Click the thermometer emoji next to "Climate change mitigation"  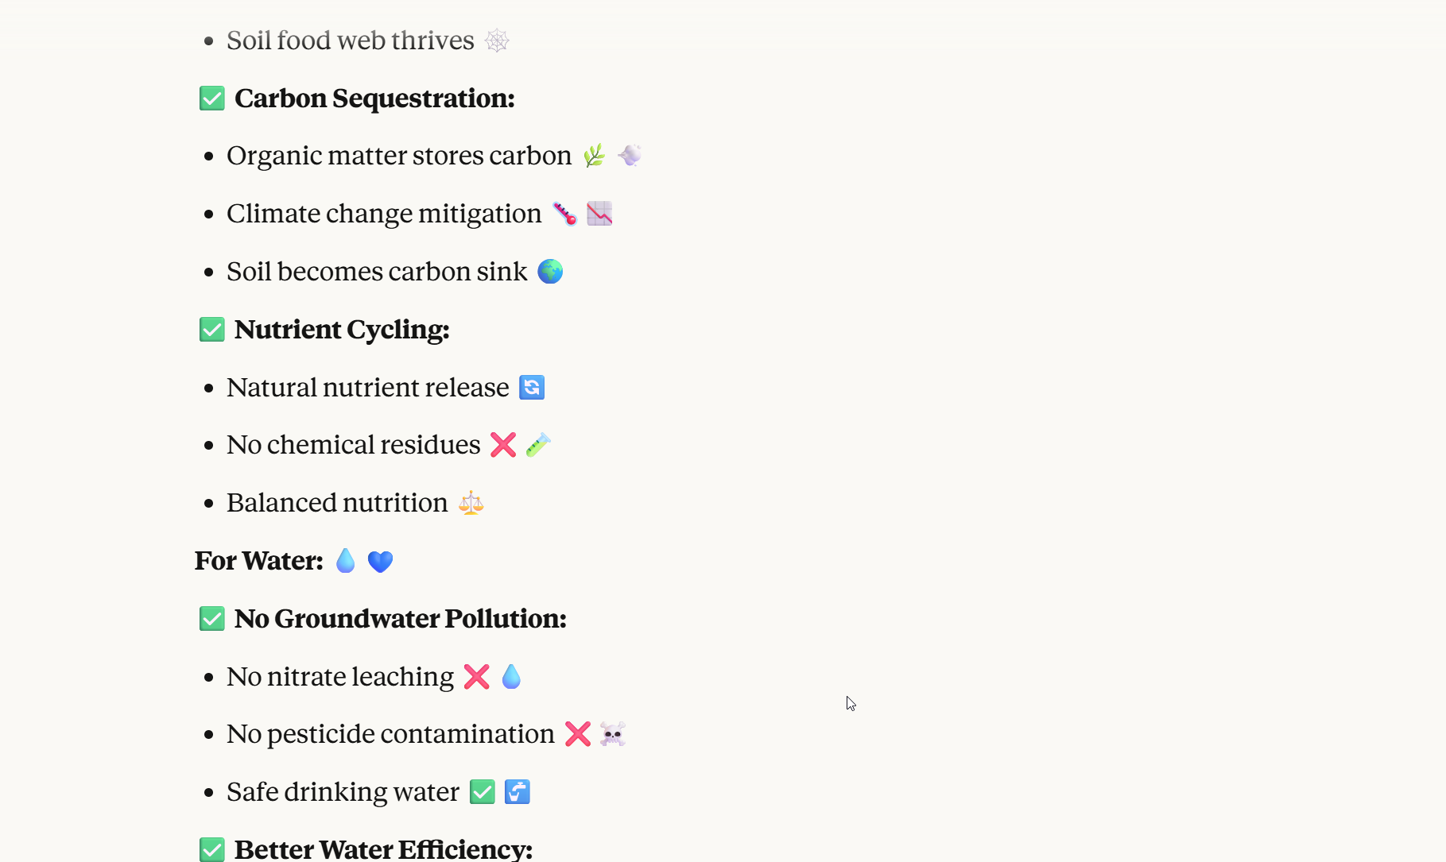click(565, 214)
